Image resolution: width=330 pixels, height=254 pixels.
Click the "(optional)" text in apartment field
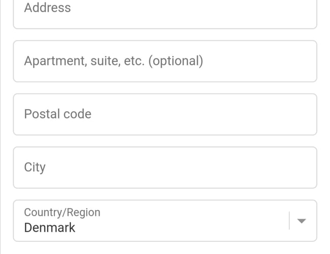pos(176,61)
